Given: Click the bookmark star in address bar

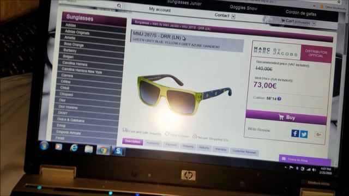Looking at the screenshot, I should (x=339, y=2).
